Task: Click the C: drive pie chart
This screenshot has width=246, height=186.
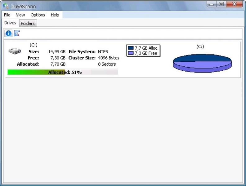Action: pyautogui.click(x=202, y=63)
